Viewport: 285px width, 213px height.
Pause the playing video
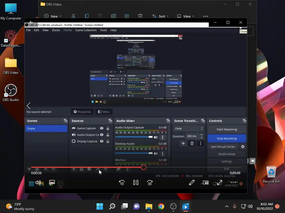coord(136,182)
